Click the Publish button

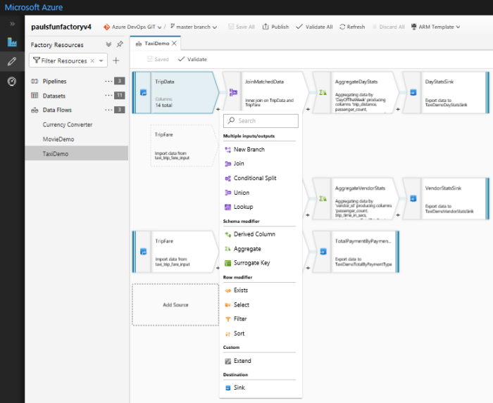(275, 27)
